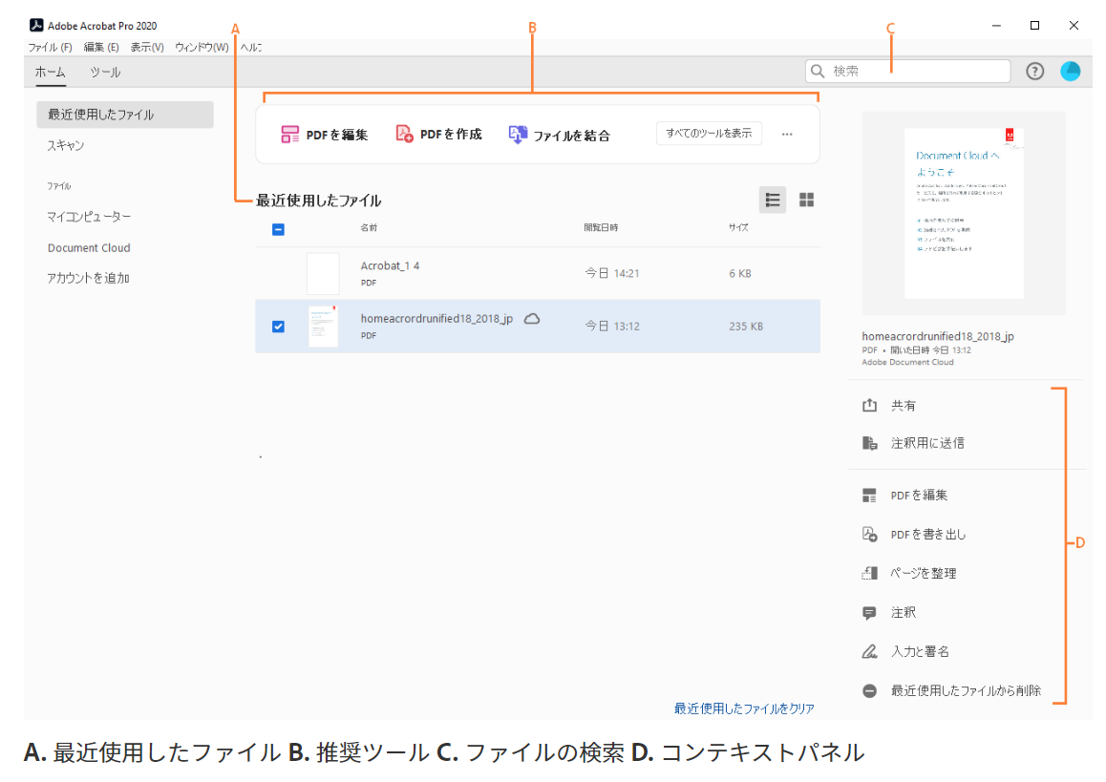
Task: Click the user account avatar icon
Action: pos(1071,72)
